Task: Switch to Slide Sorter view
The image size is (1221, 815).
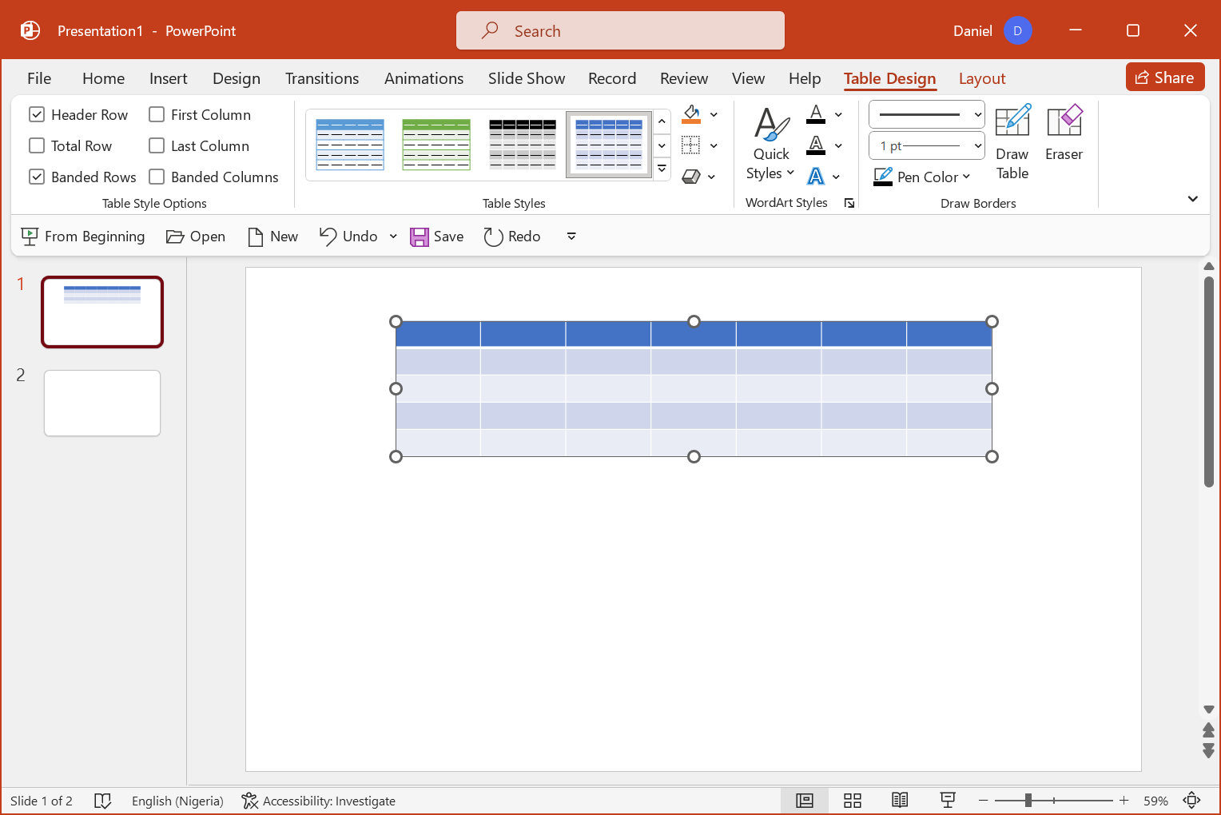Action: (853, 801)
